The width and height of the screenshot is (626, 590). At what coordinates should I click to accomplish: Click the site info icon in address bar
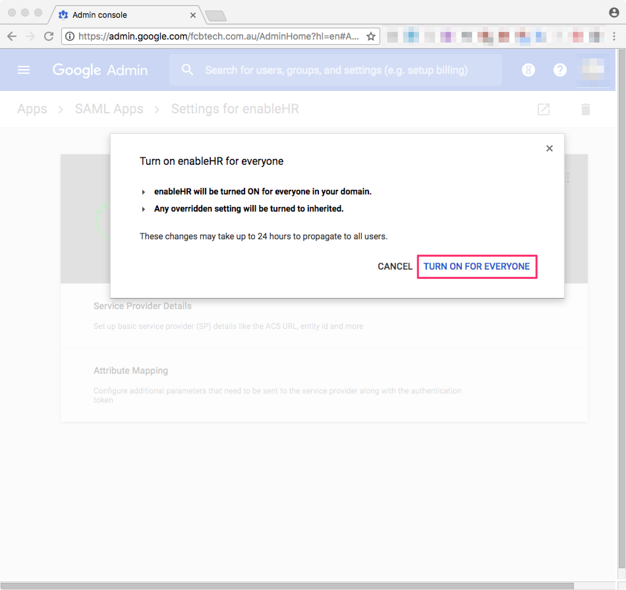(x=70, y=36)
